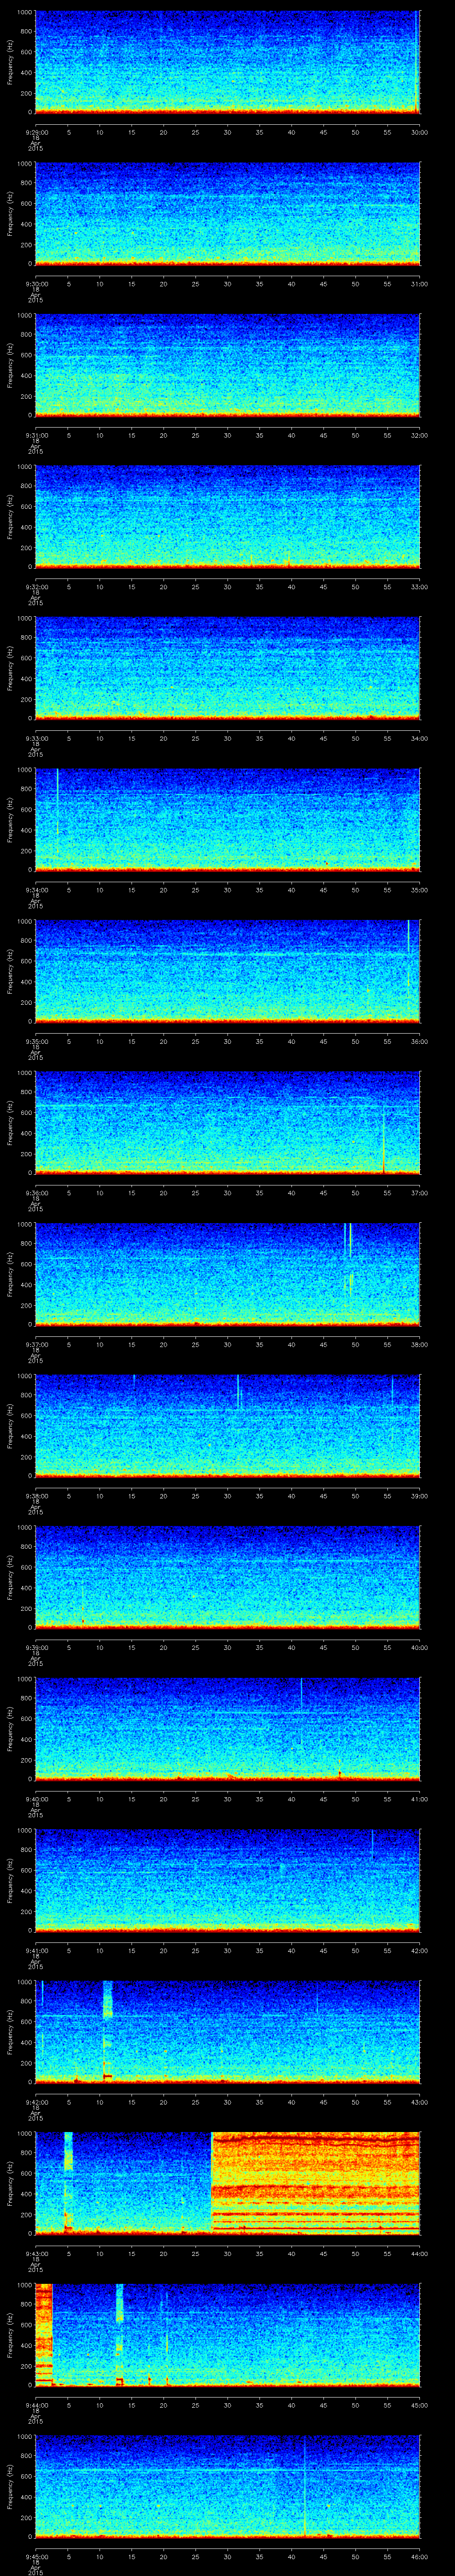Click the 9:42:00 start time label
This screenshot has height=2576, width=455.
[36, 2102]
